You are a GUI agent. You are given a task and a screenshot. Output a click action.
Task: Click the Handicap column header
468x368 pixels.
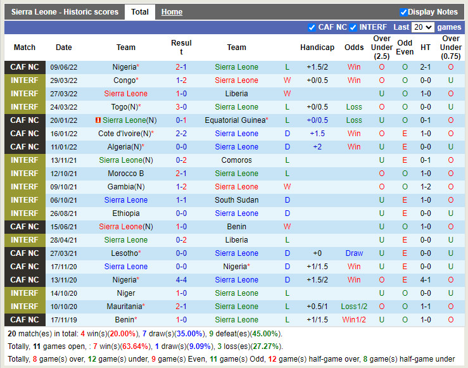(317, 48)
